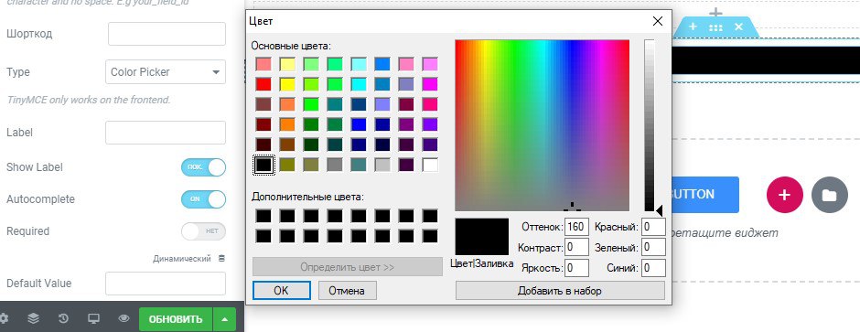
Task: Close the Цвет dialog with X
Action: coord(658,21)
